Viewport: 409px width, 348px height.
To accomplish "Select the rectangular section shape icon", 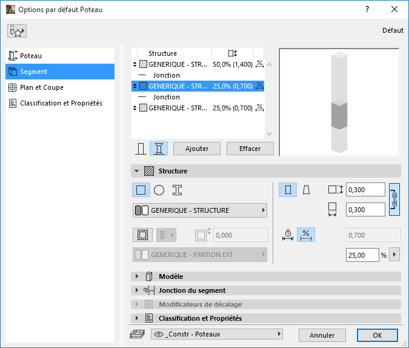I will pos(141,190).
